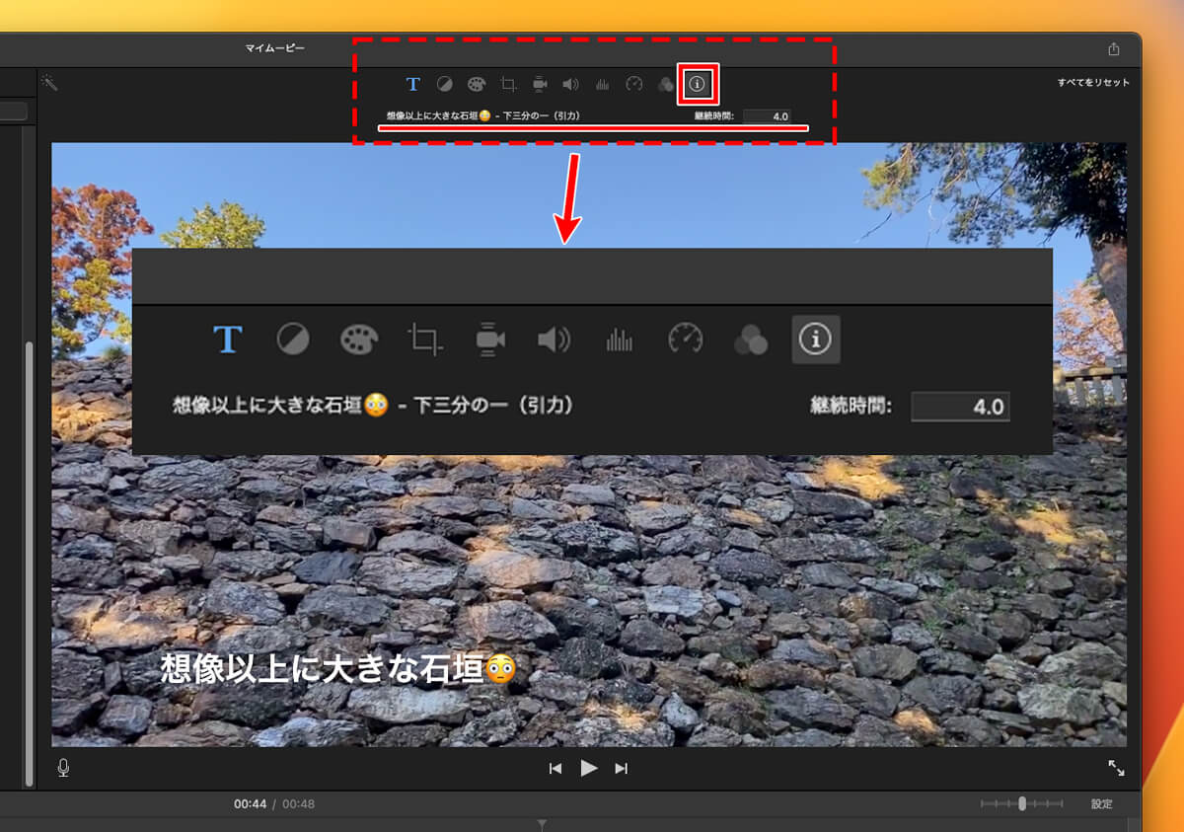Click the すべてをリセット button

[x=1093, y=83]
